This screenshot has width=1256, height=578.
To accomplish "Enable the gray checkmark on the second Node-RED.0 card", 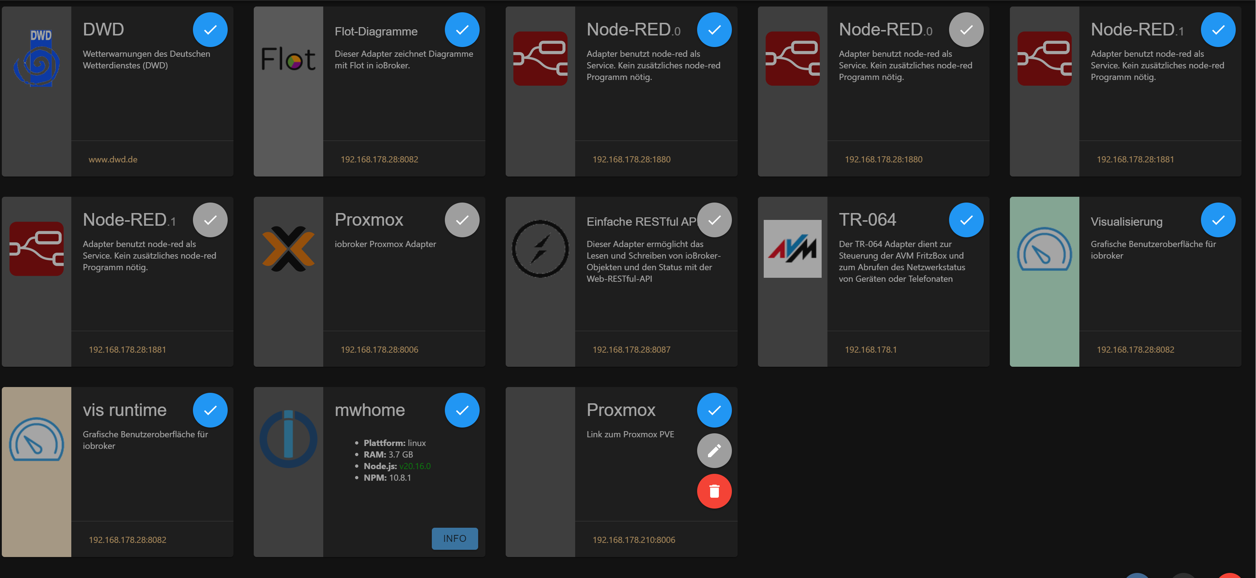I will pos(966,30).
